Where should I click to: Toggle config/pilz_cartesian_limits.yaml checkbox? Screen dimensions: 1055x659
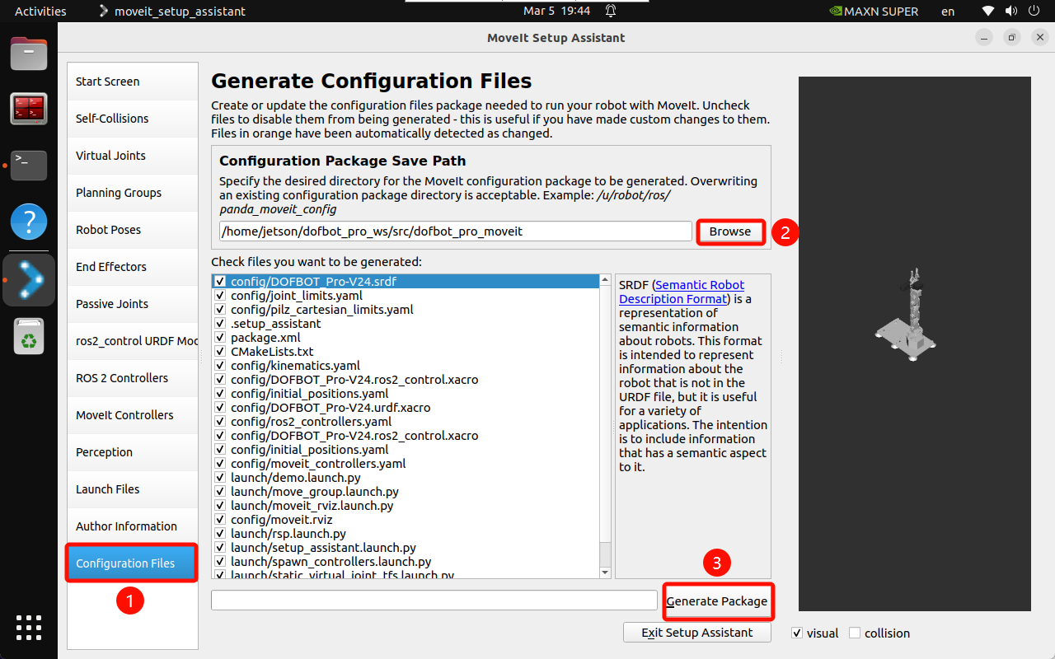[x=220, y=310]
